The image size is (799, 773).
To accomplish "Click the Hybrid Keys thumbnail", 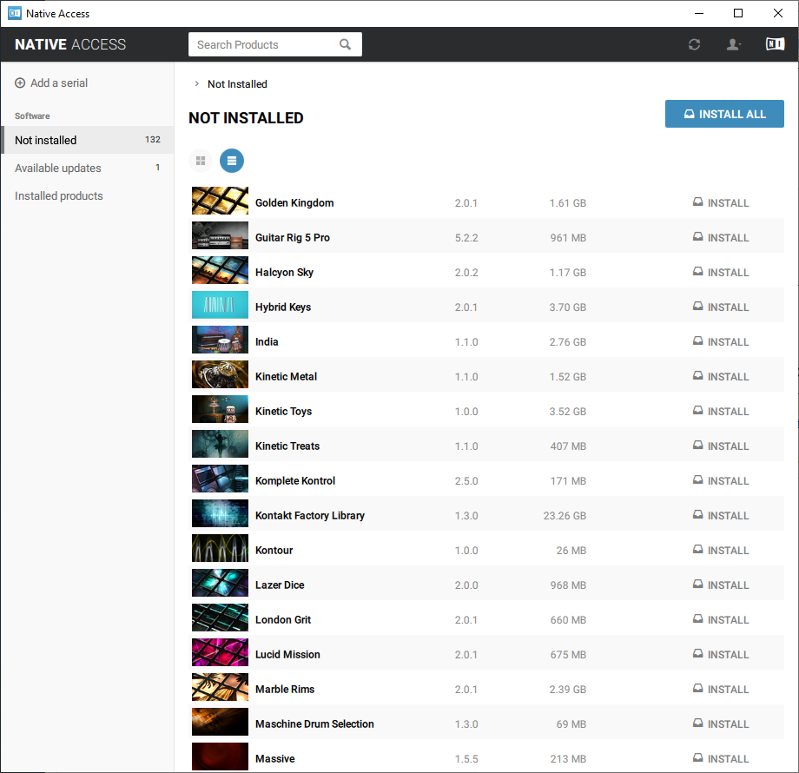I will 220,306.
